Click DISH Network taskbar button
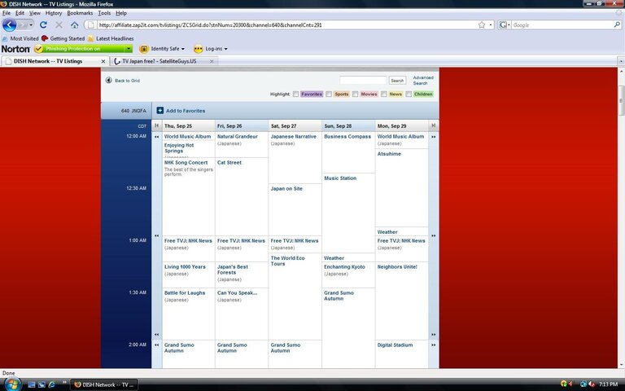This screenshot has width=625, height=391. [x=104, y=384]
